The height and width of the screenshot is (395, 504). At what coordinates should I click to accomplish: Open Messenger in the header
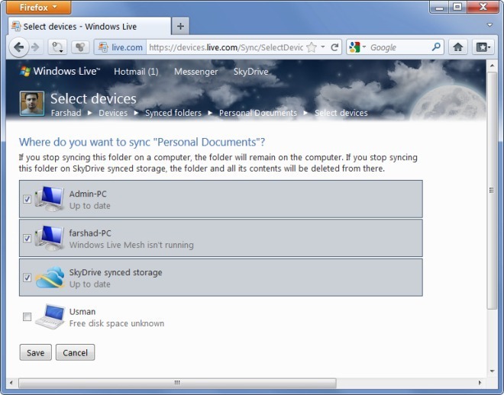pos(195,71)
